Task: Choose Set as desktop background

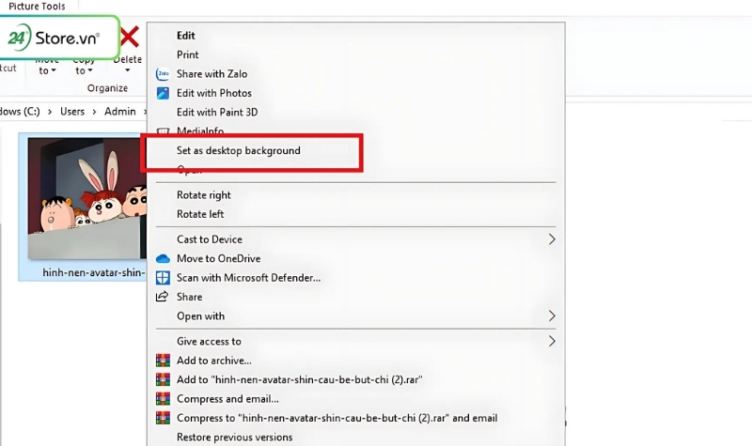Action: (239, 150)
